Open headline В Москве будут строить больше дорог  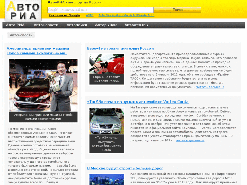click(125, 168)
